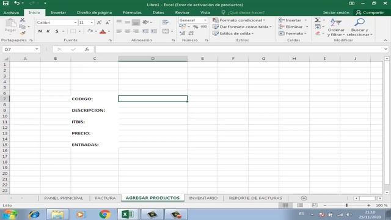
Task: Click the Paste clipboard icon
Action: click(10, 23)
